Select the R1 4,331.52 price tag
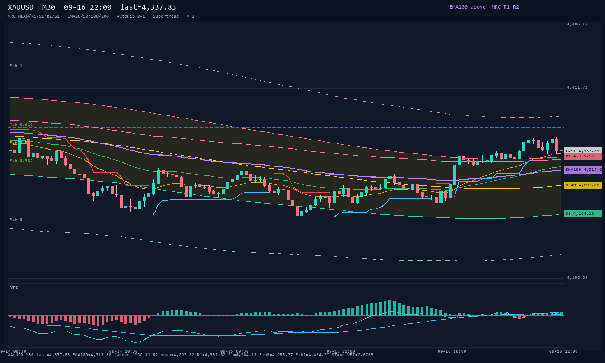The height and width of the screenshot is (363, 605). coord(583,156)
